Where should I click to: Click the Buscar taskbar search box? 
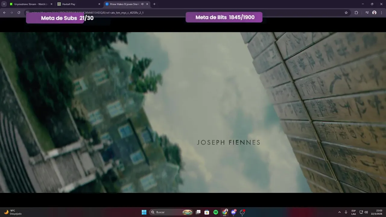(x=171, y=212)
